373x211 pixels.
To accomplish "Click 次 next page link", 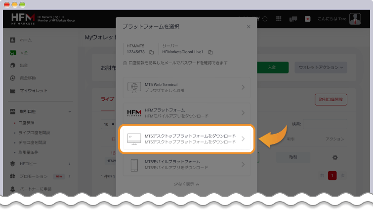I will pyautogui.click(x=342, y=176).
